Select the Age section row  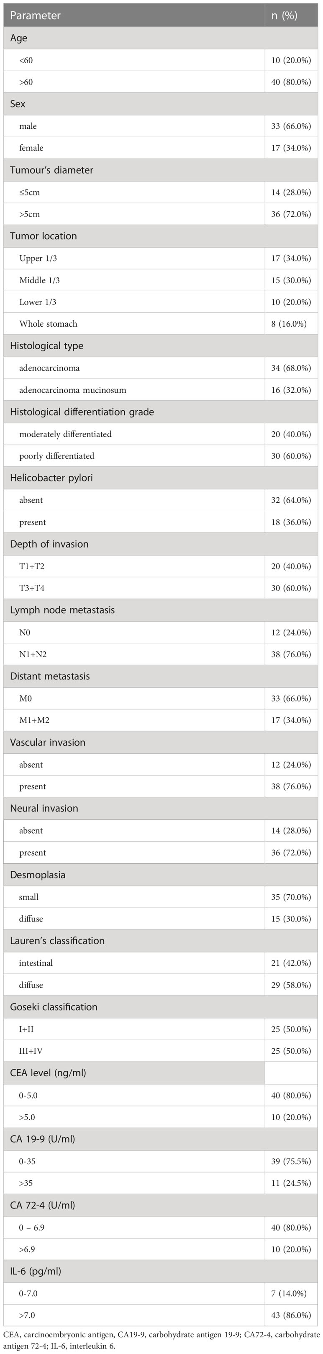161,38
